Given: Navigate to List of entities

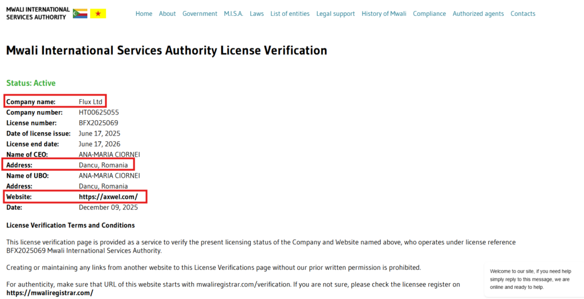Looking at the screenshot, I should click(x=290, y=14).
